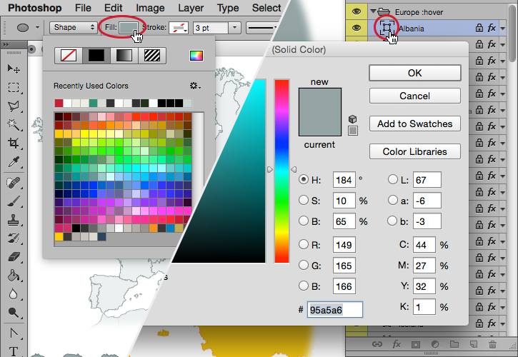This screenshot has height=357, width=518.
Task: Click the Albania layer vector thumbnail
Action: [x=387, y=28]
